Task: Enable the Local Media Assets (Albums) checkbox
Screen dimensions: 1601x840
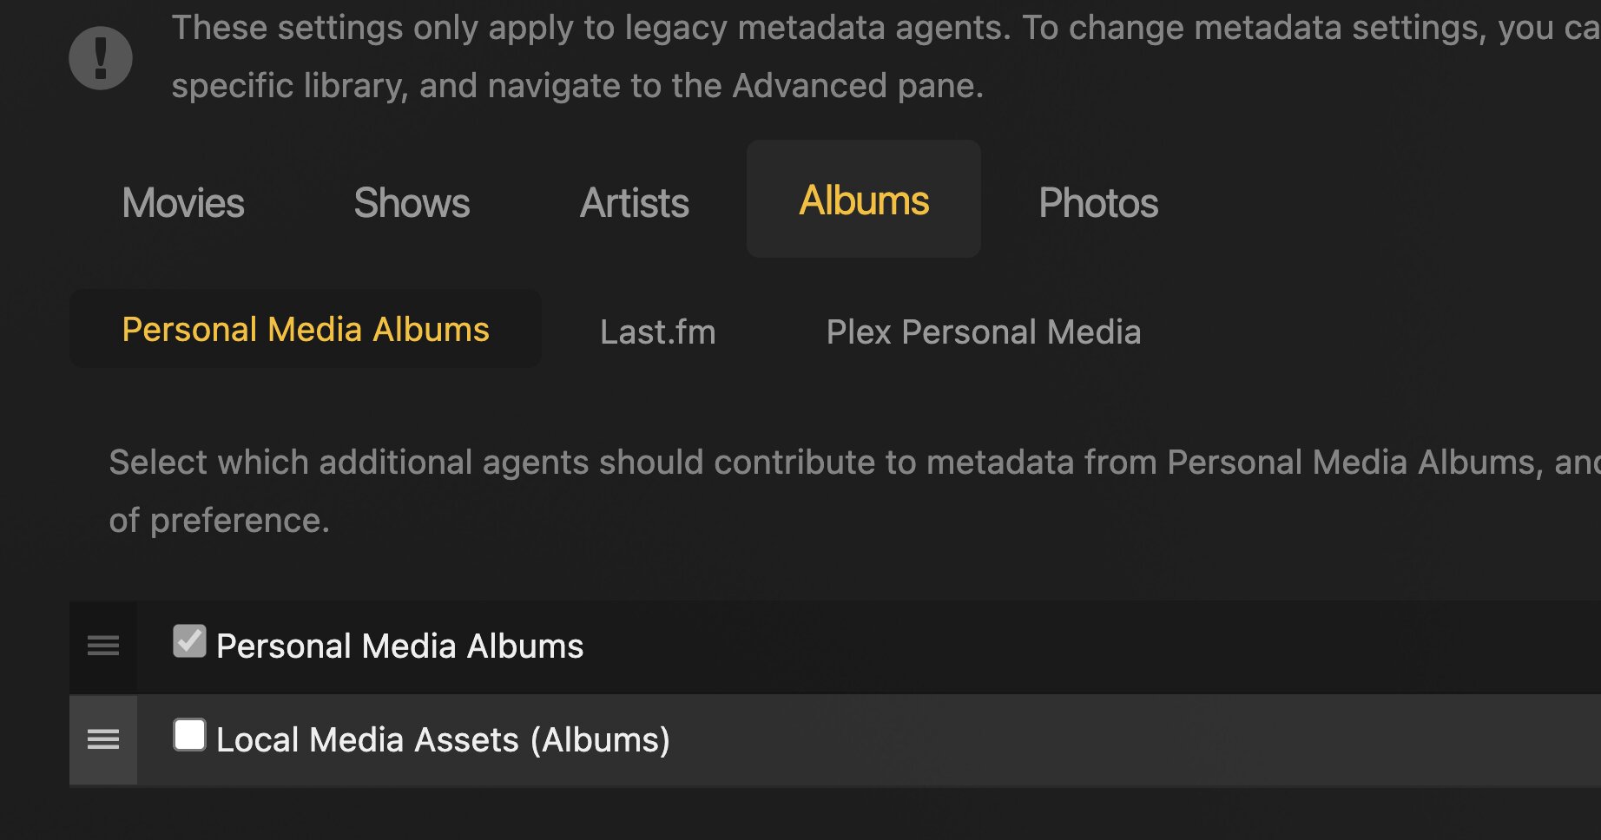Action: 189,735
